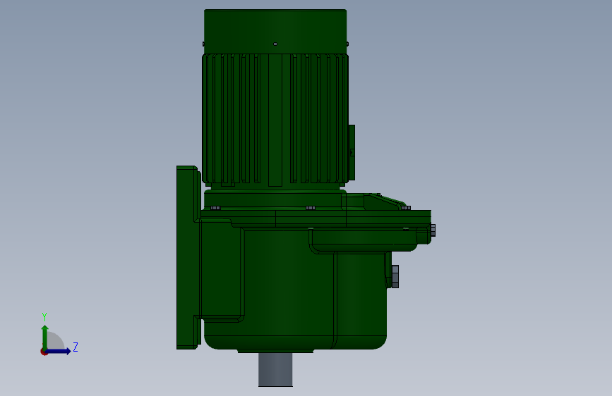
Task: Select the large gray hex bolt on gearbox side
Action: (395, 277)
